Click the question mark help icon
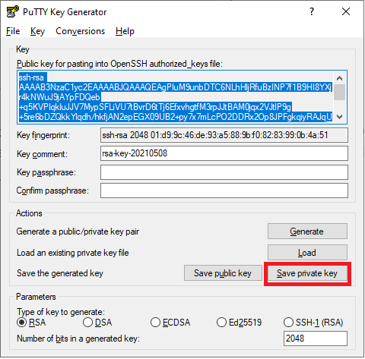Viewport: 365px width, 359px height. 312,11
